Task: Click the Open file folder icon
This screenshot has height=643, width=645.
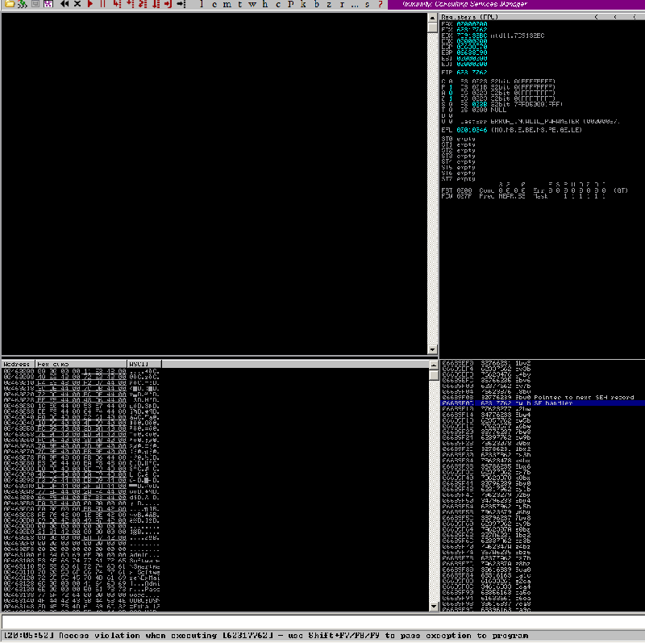Action: click(x=6, y=5)
